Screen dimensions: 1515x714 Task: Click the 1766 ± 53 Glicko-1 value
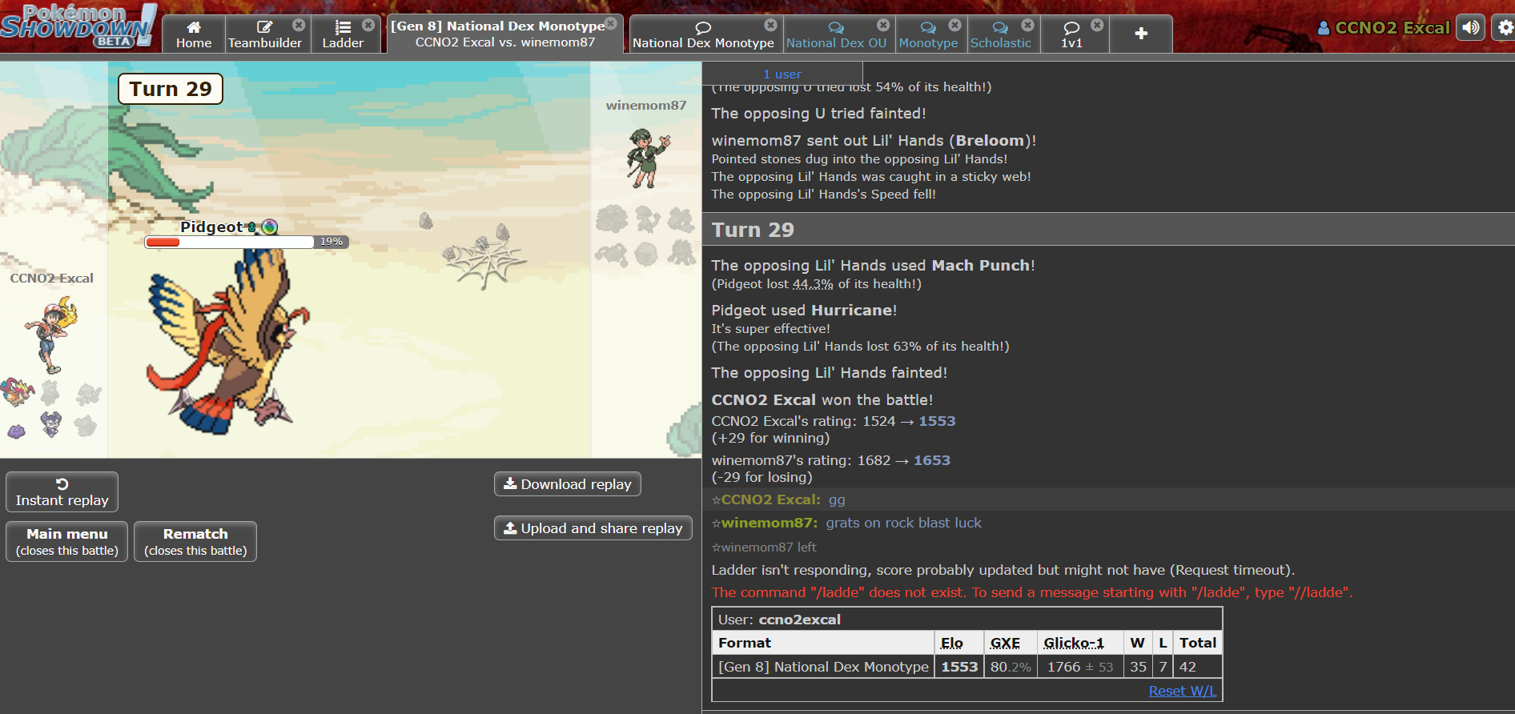[1080, 667]
